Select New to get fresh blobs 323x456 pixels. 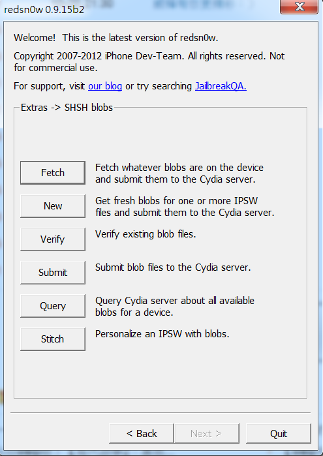pos(53,206)
